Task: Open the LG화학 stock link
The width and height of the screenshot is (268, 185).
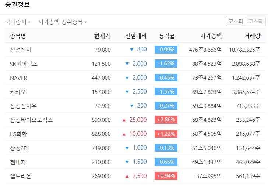Action: (x=18, y=134)
